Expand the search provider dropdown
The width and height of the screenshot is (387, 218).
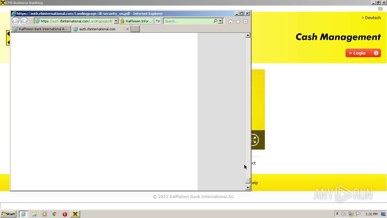220,21
